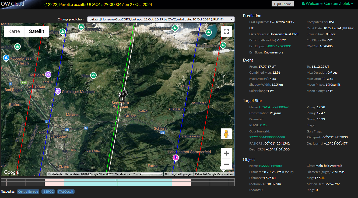Open Err. Ellipse value link
This screenshot has width=358, height=198.
278,46
